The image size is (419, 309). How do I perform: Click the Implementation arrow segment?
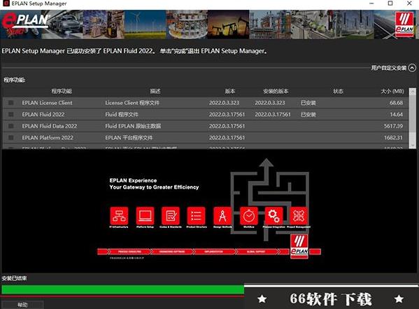[214, 252]
